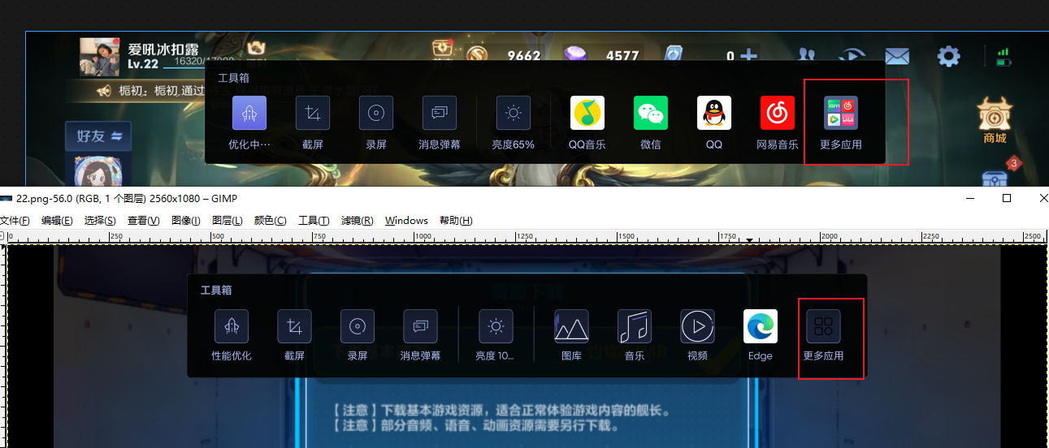1049x448 pixels.
Task: Open GIMP 编辑(E) menu
Action: (x=57, y=221)
